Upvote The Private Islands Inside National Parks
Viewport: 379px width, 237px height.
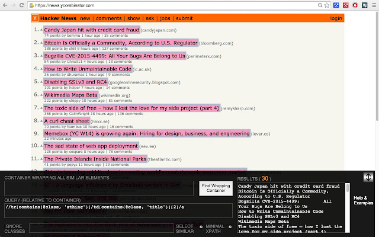click(41, 159)
